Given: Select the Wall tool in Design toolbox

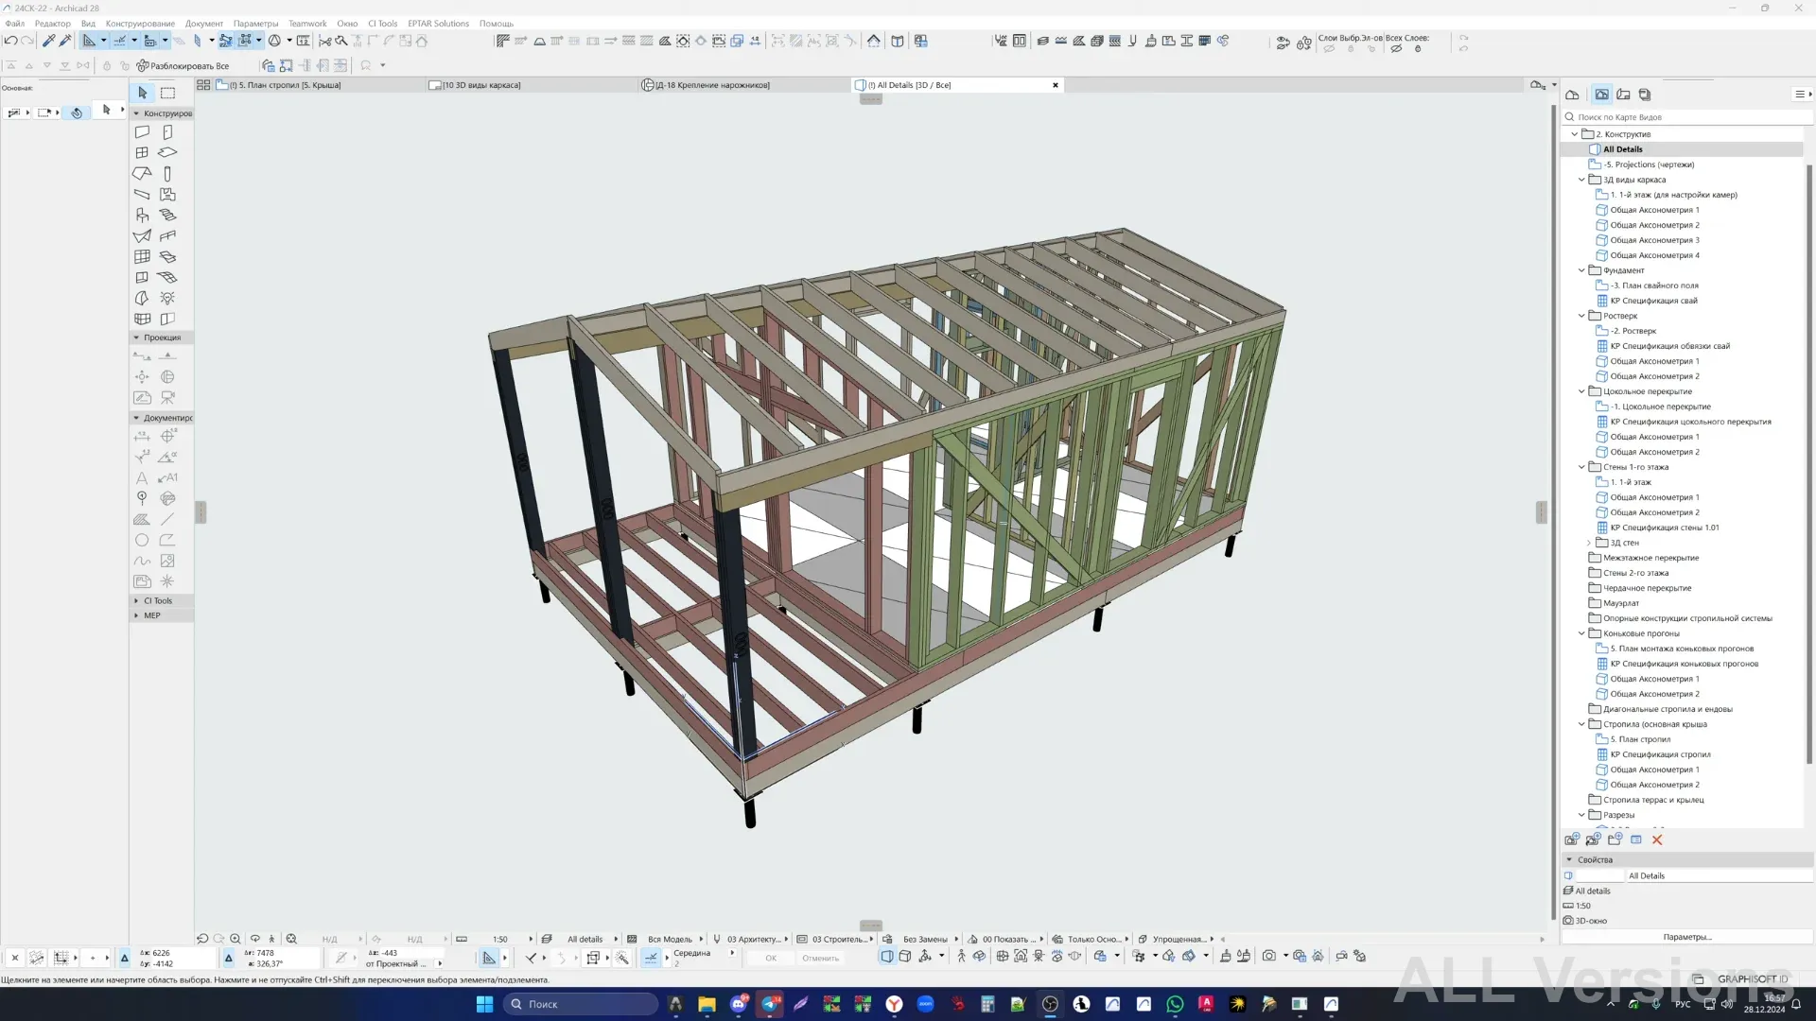Looking at the screenshot, I should tap(142, 132).
